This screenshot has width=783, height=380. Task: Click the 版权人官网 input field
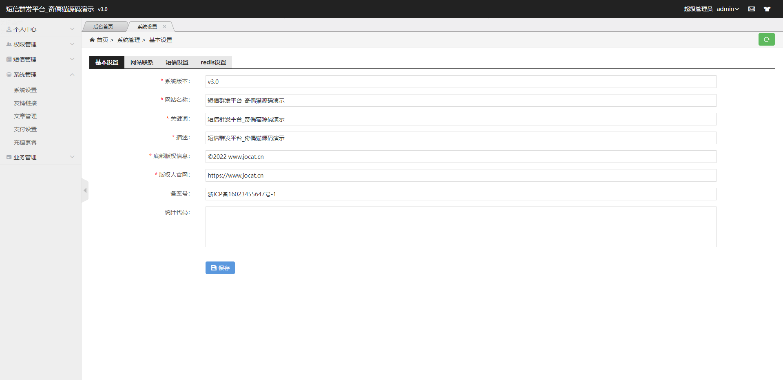pos(461,175)
